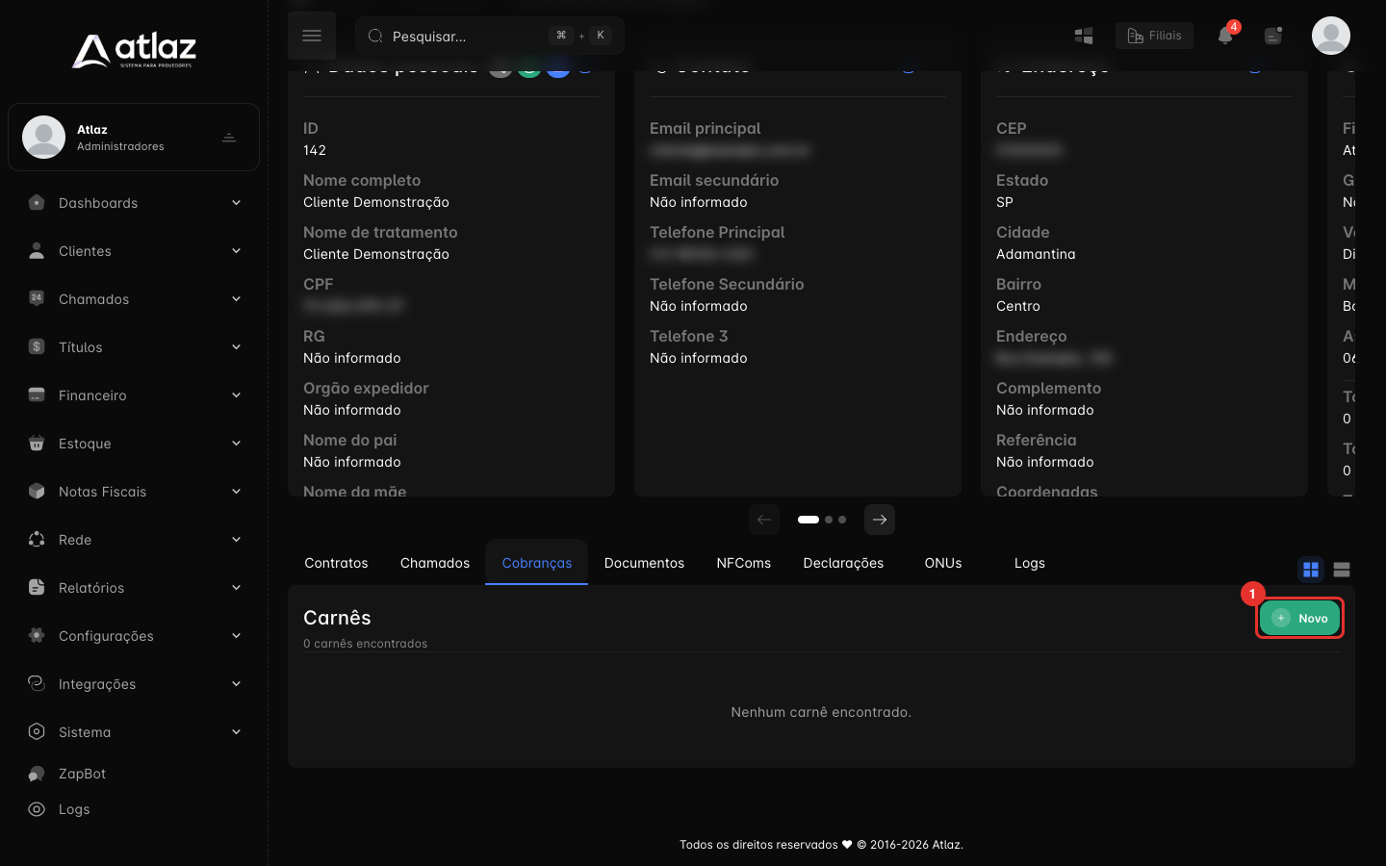Expand the Integrações menu
The height and width of the screenshot is (866, 1386).
coord(134,684)
